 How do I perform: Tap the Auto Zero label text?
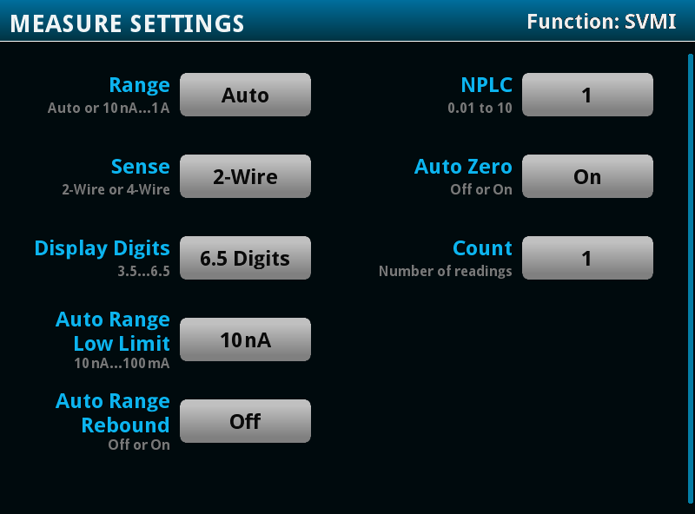tap(463, 167)
